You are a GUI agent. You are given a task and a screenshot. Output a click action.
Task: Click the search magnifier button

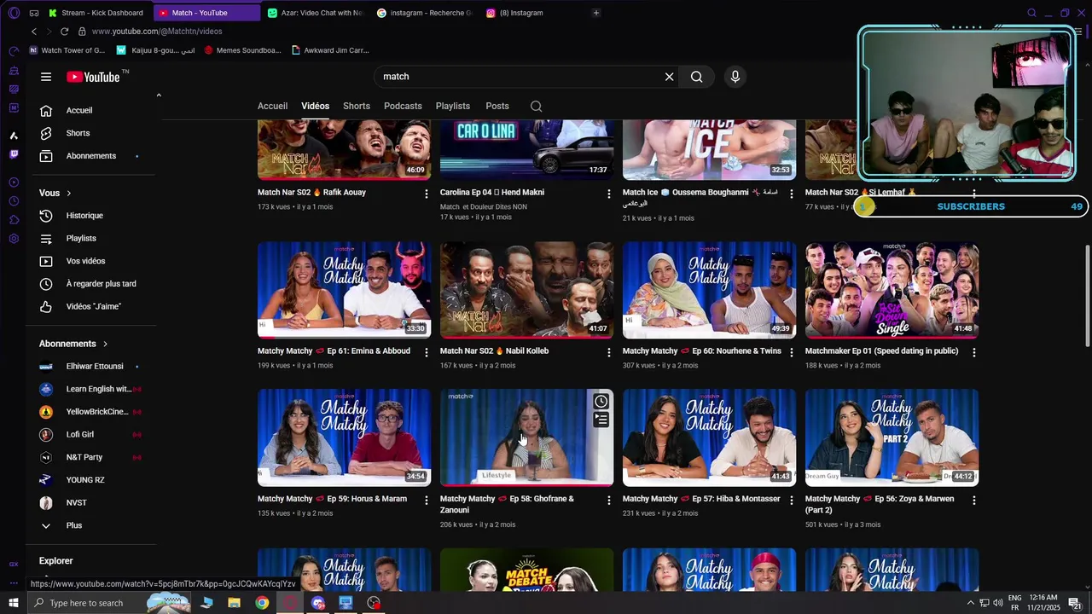(697, 77)
